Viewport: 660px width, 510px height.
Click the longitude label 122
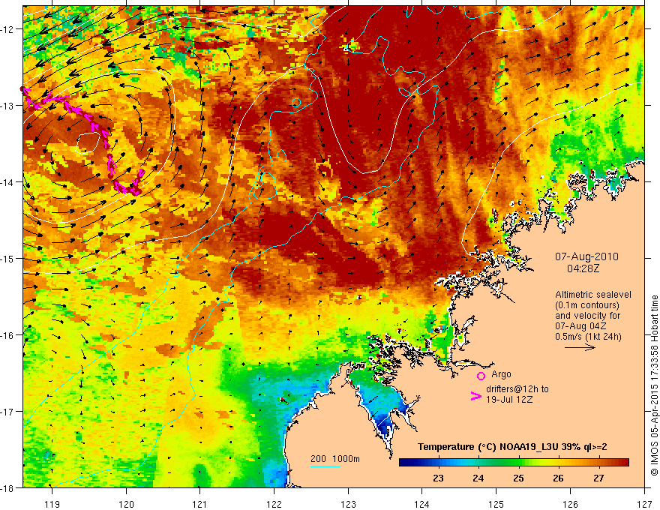coord(274,504)
